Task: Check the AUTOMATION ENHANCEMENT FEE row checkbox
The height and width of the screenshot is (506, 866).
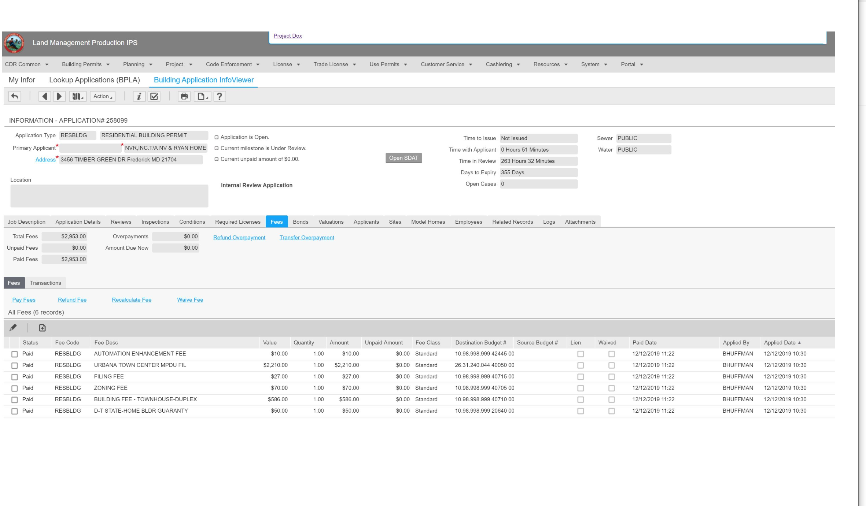Action: click(x=14, y=354)
